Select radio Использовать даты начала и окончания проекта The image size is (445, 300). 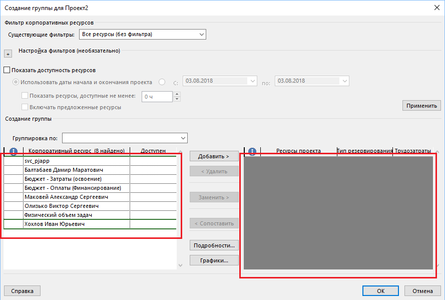(x=16, y=82)
